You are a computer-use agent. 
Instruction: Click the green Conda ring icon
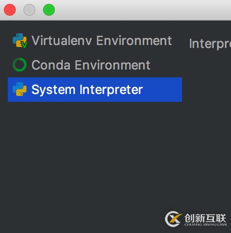click(20, 65)
